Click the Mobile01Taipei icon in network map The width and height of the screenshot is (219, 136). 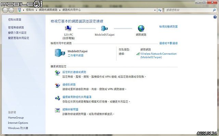coord(104,29)
